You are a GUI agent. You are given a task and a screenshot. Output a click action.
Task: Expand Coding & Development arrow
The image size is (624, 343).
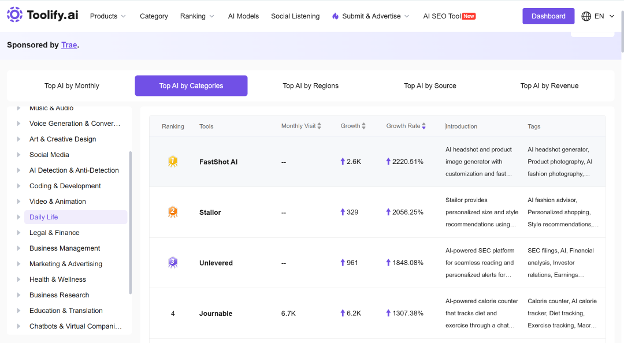[18, 186]
